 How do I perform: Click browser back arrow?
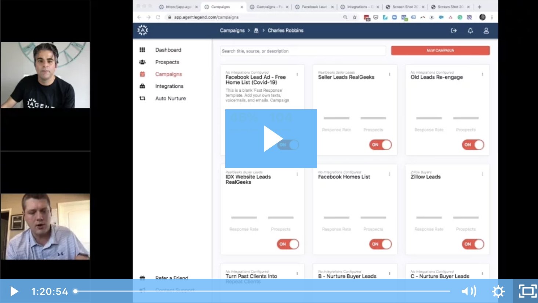point(139,17)
